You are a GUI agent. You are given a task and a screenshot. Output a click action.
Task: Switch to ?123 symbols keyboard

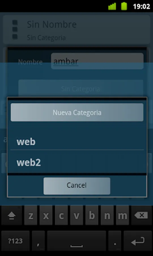[x=16, y=241]
